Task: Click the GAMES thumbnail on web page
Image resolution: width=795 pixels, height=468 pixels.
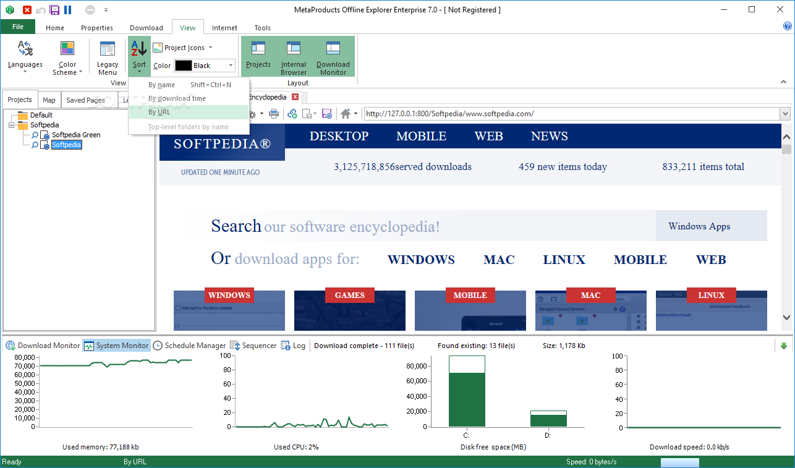Action: [350, 309]
